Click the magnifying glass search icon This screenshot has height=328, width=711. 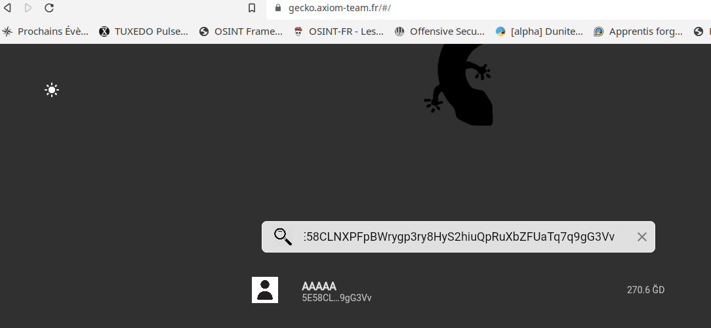283,237
